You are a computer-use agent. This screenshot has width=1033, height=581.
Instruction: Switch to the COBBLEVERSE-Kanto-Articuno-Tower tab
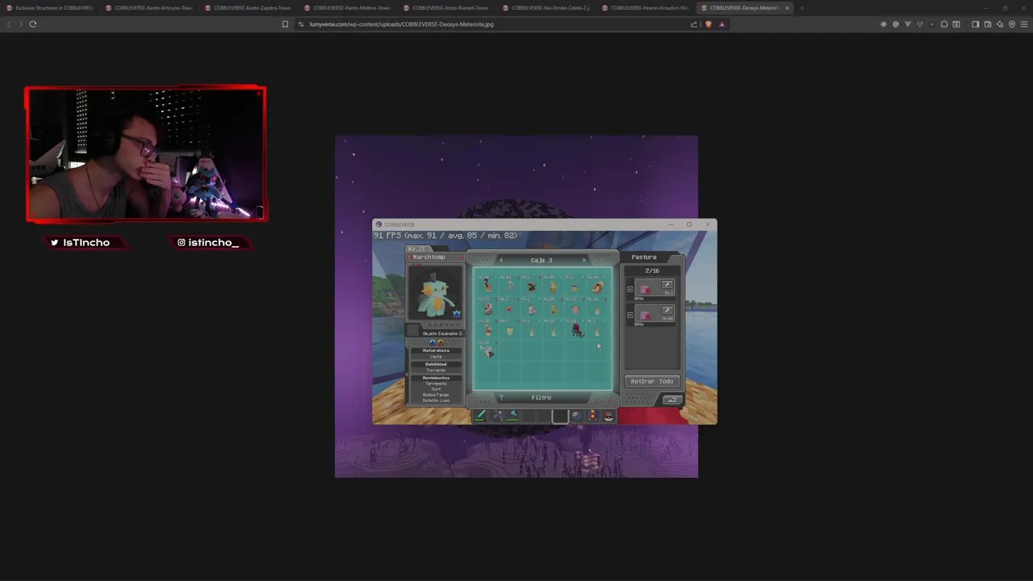tap(149, 8)
